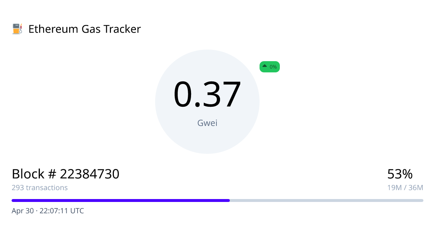Image resolution: width=435 pixels, height=228 pixels.
Task: Click the 0.37 gas price value
Action: click(x=207, y=95)
